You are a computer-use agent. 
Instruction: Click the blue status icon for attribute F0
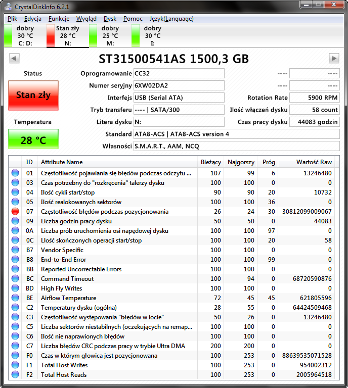(x=15, y=356)
